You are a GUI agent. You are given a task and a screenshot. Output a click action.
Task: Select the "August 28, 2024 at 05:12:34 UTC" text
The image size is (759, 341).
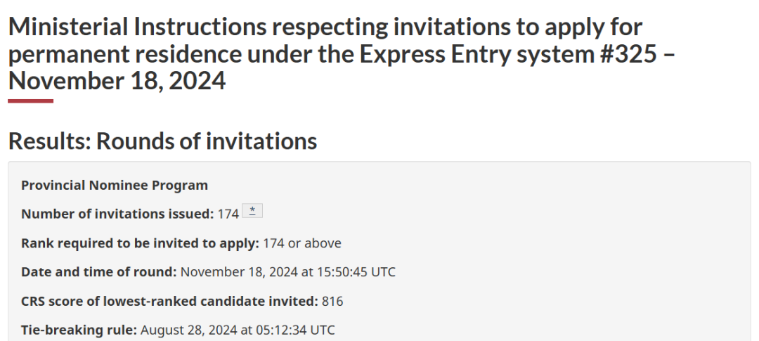[x=238, y=330]
